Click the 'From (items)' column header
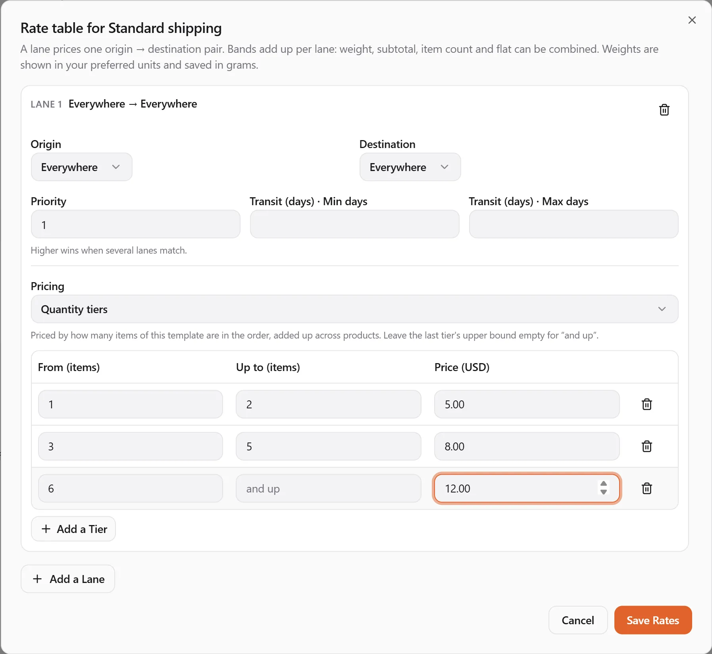The height and width of the screenshot is (654, 712). pos(69,367)
